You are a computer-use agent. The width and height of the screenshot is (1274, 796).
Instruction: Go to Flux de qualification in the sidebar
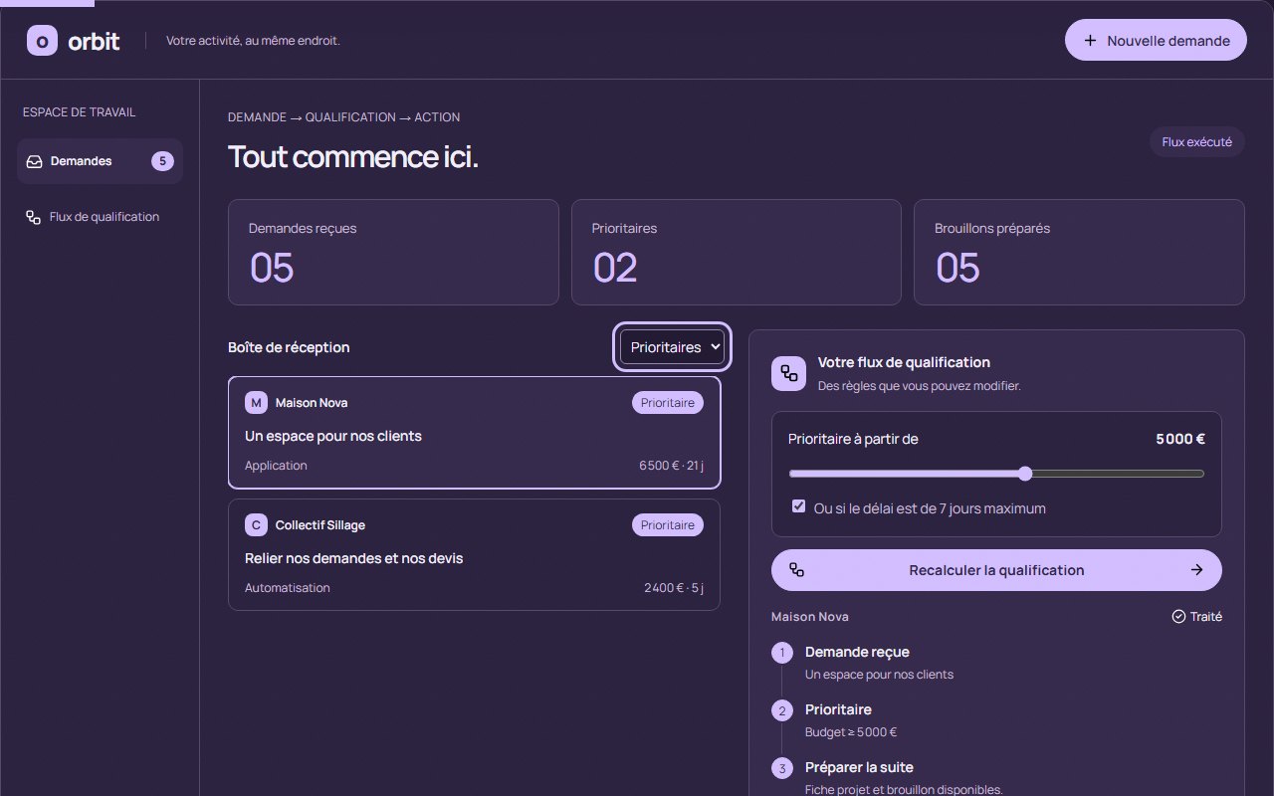coord(100,217)
